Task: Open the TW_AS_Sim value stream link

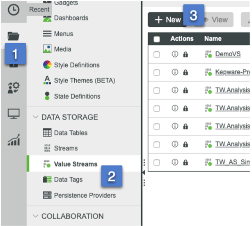Action: click(x=233, y=162)
